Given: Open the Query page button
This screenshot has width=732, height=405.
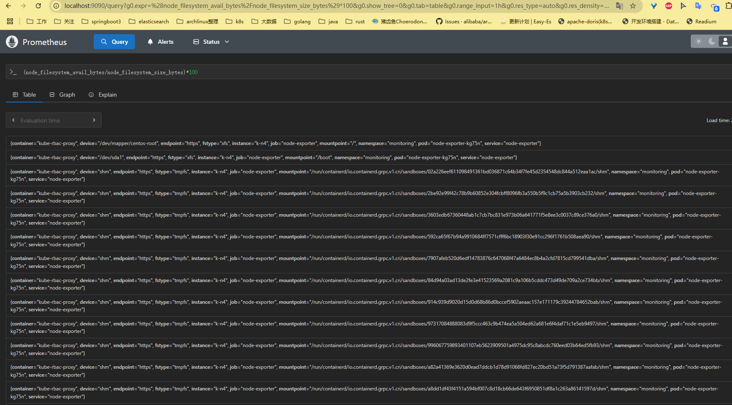Looking at the screenshot, I should point(114,42).
